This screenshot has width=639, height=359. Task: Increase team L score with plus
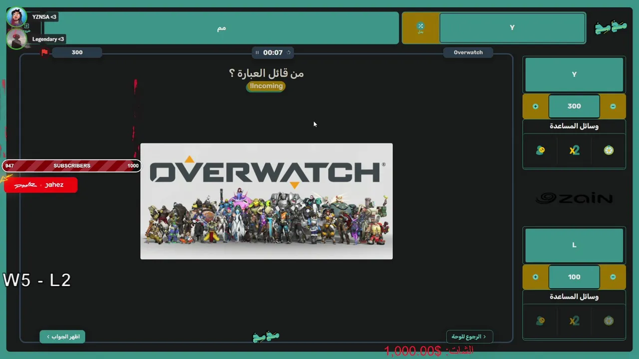[x=535, y=277]
